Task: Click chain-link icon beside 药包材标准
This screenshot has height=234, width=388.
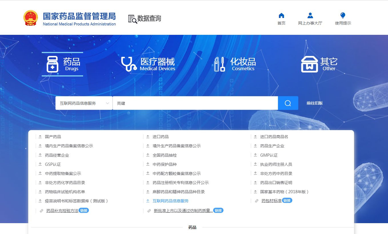Action: point(257,201)
